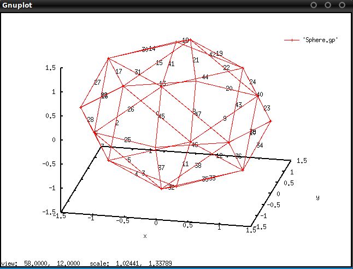
Task: Click the y-axis tick label 0.5
Action: tap(289, 183)
